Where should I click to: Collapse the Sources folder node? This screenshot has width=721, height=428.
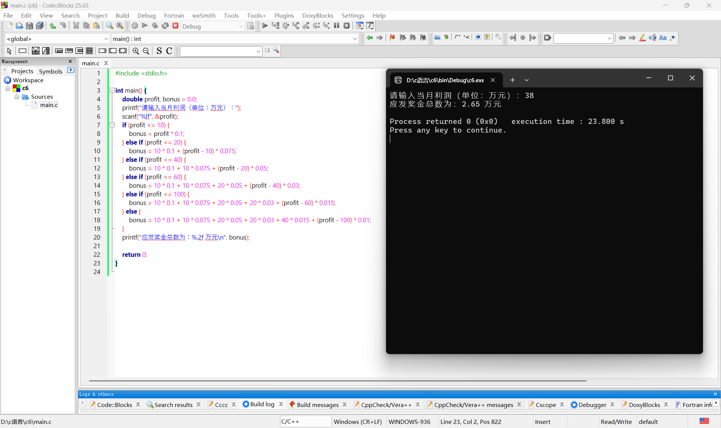(17, 97)
